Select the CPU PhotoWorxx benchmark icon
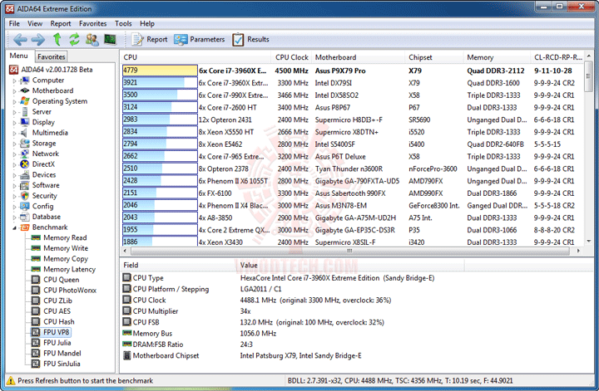This screenshot has height=391, width=599. (36, 291)
